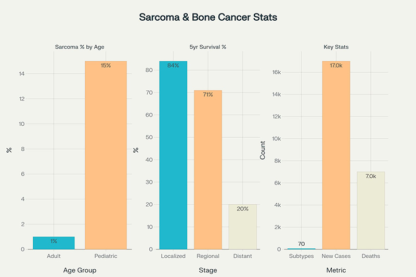This screenshot has height=277, width=416.
Task: Select the Localized survival bar
Action: tap(173, 155)
